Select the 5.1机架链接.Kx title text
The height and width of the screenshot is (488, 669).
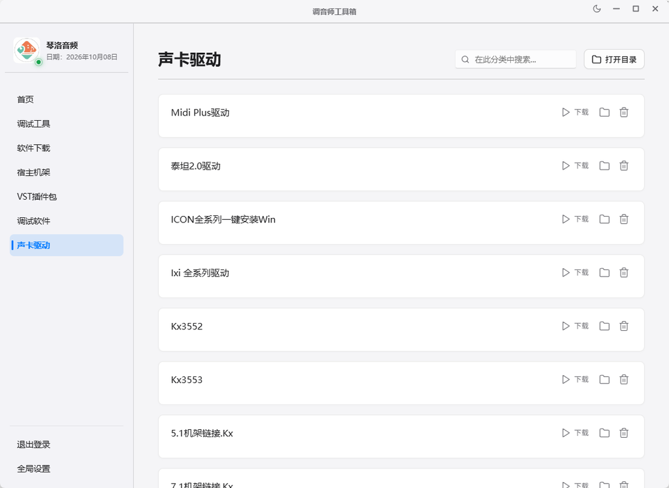(202, 433)
